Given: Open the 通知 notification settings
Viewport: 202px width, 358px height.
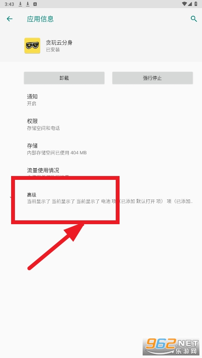Looking at the screenshot, I should [101, 100].
